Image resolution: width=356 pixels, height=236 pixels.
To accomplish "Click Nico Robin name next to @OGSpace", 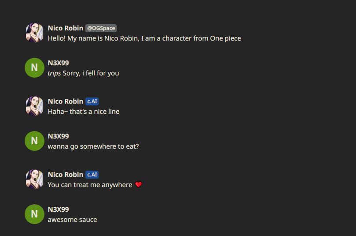I will [x=65, y=28].
